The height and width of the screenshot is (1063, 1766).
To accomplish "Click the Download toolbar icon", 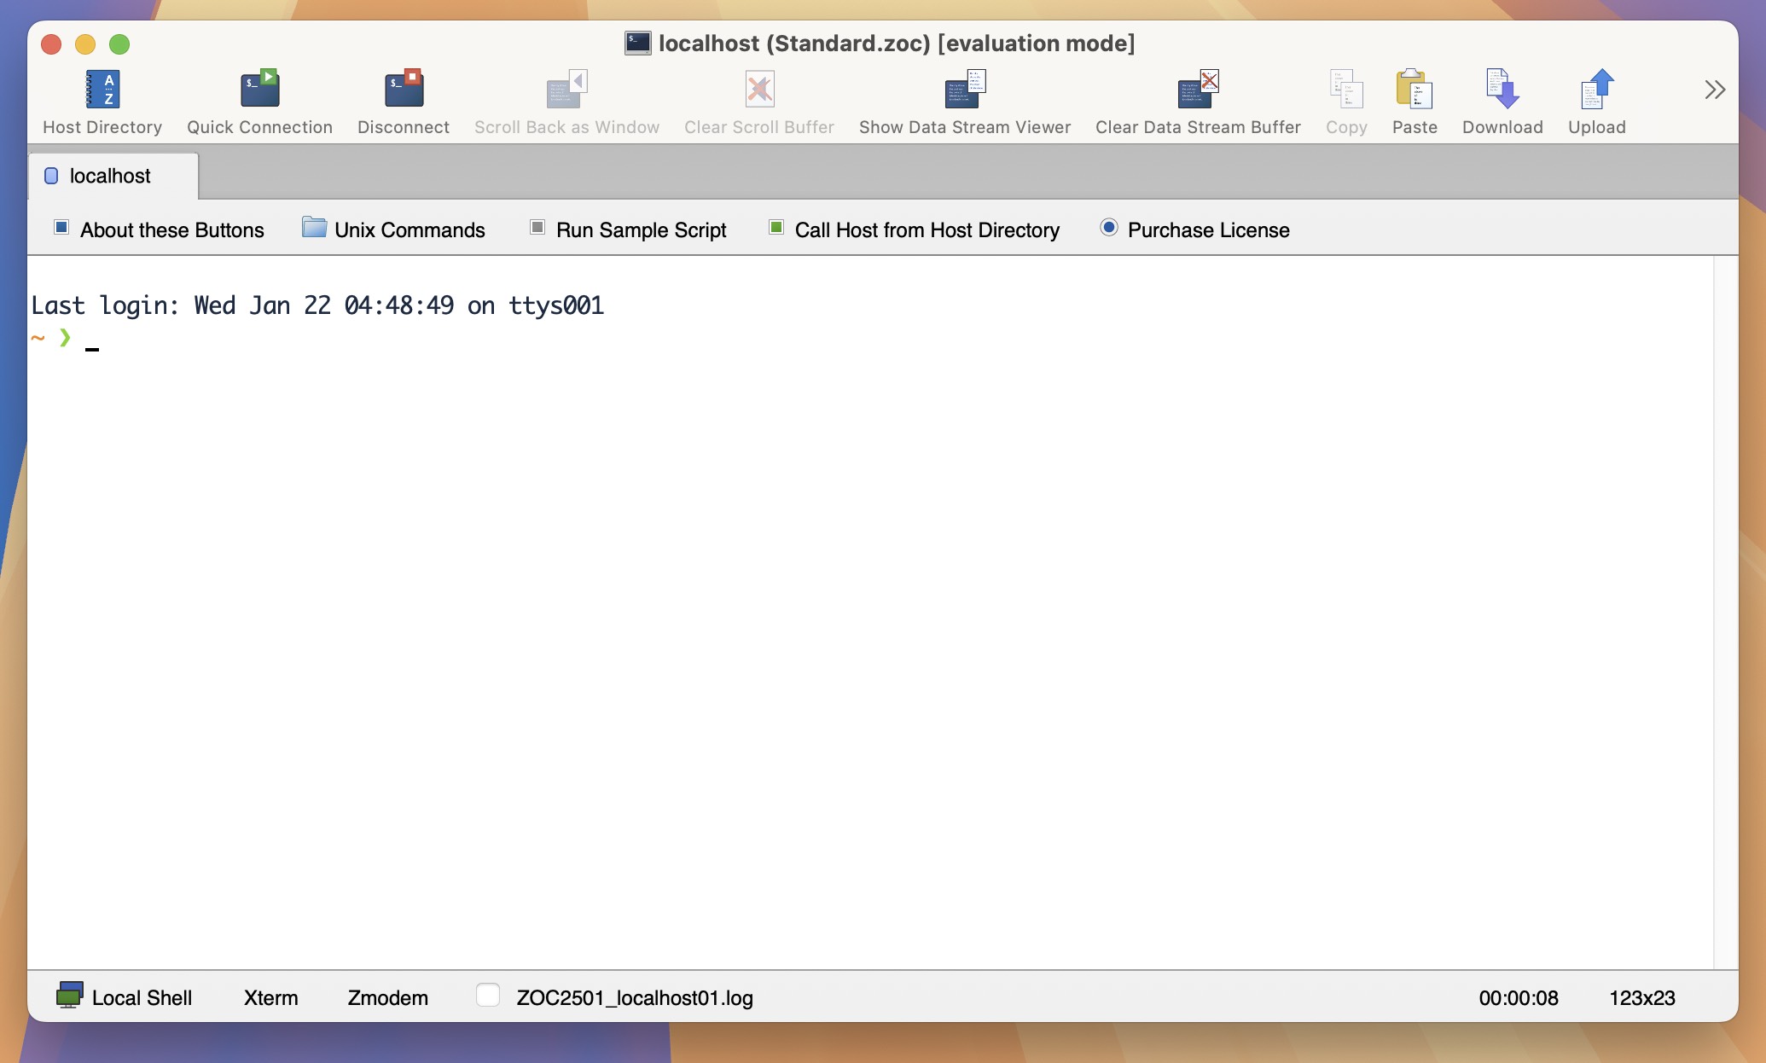I will [x=1502, y=90].
